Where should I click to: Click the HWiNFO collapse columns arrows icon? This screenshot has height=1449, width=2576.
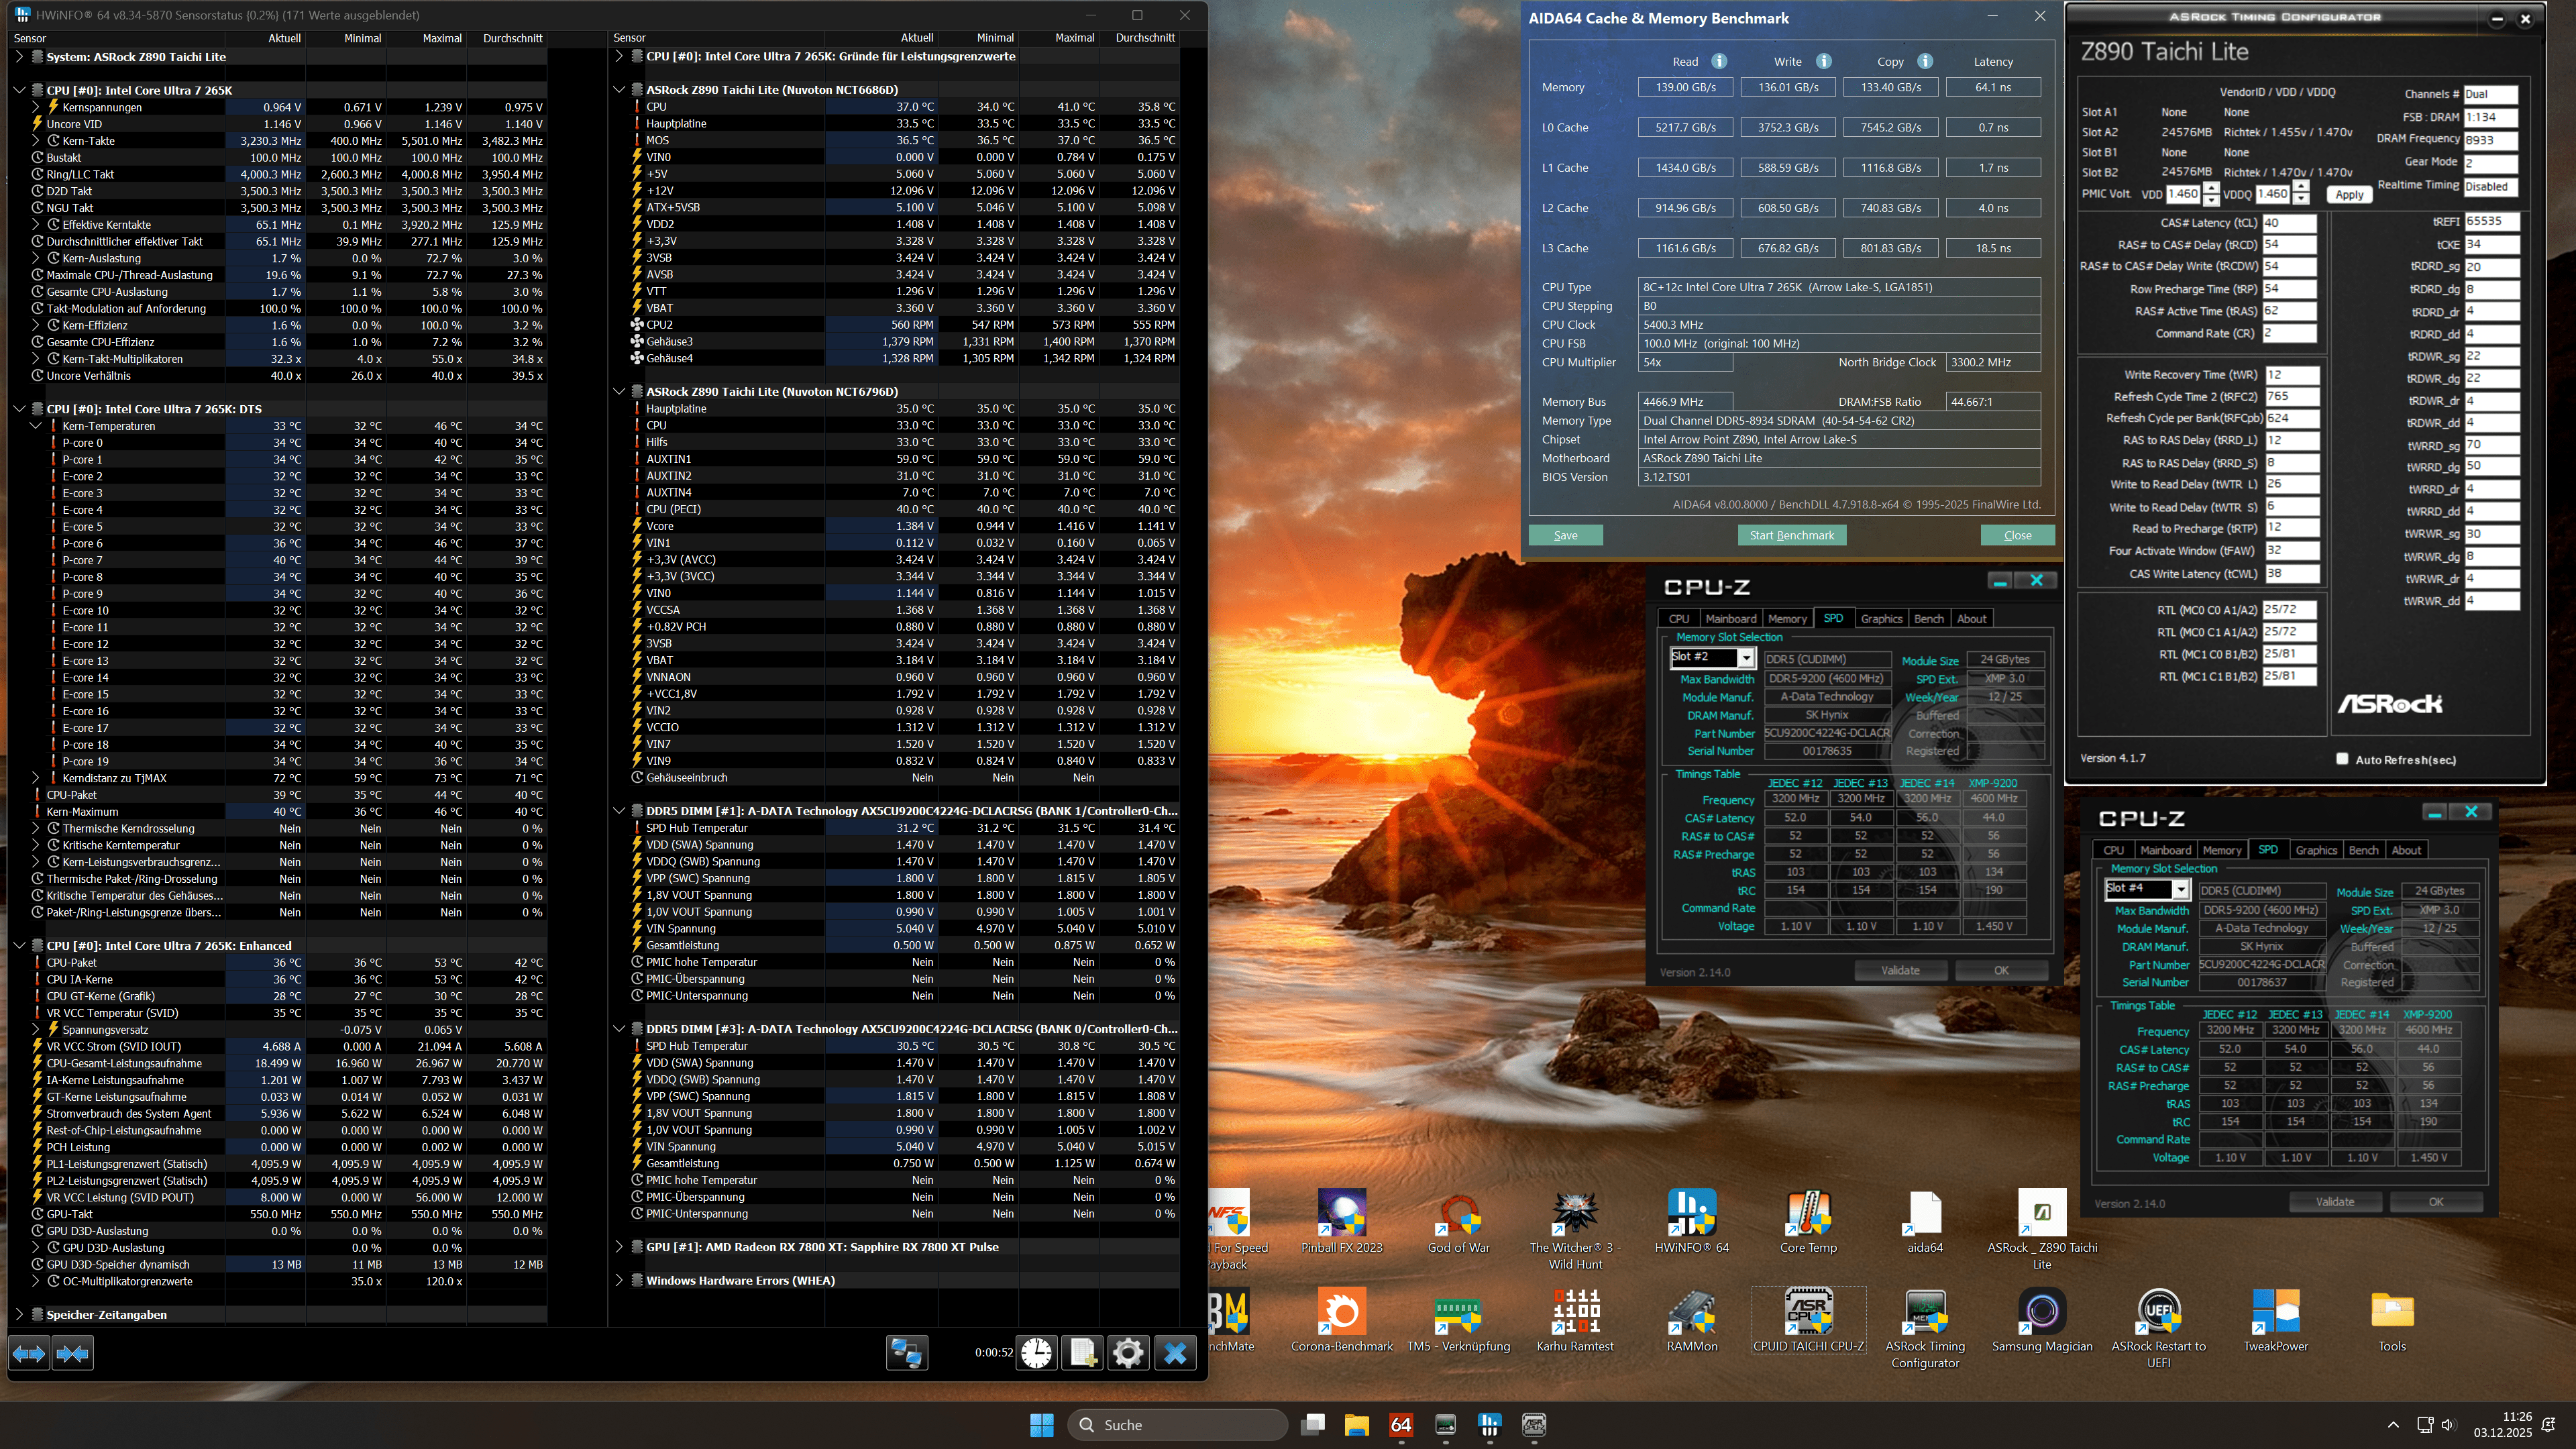(x=72, y=1353)
